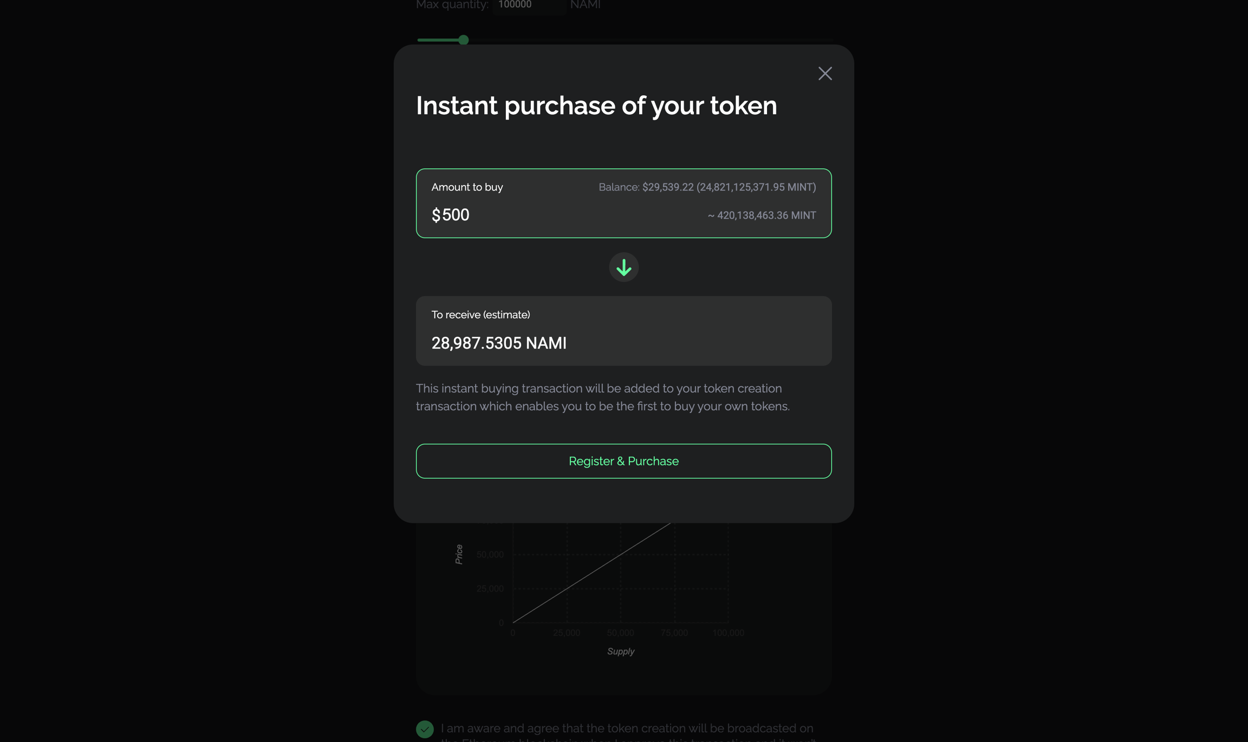Click the "To receive (estimate)" label
The image size is (1248, 742).
(480, 315)
